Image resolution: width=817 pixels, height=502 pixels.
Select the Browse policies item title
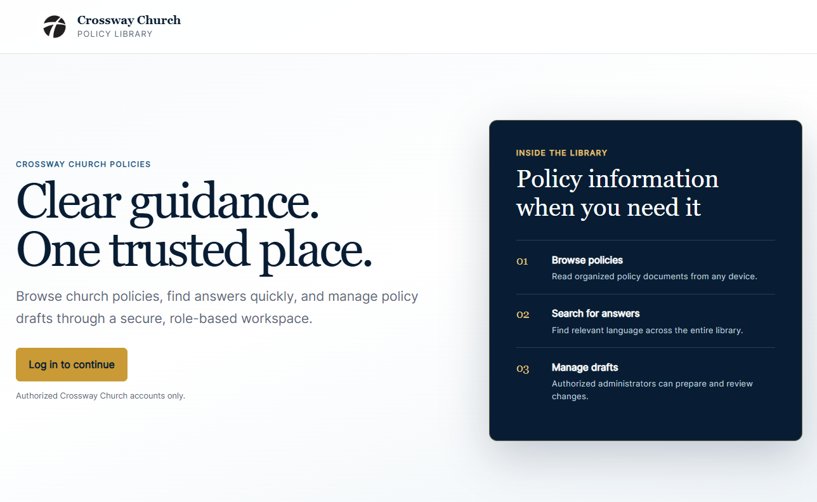pyautogui.click(x=587, y=260)
